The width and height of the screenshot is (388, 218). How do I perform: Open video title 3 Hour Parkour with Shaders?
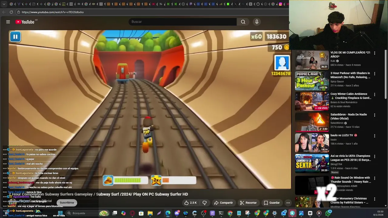click(350, 75)
